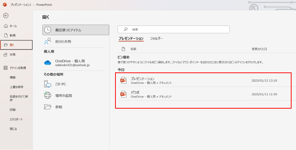Sort by the 名前 column header
296x150 pixels.
[133, 49]
